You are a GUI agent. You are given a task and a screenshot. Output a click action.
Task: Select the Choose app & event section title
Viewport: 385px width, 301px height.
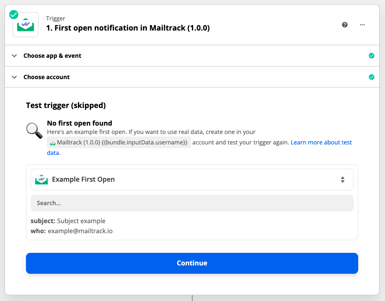[52, 56]
